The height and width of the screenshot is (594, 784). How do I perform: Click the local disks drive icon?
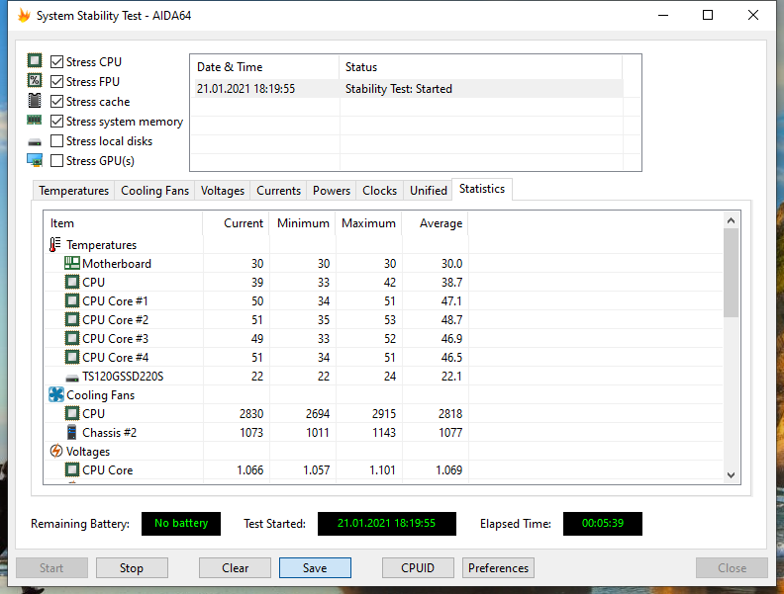pyautogui.click(x=35, y=142)
